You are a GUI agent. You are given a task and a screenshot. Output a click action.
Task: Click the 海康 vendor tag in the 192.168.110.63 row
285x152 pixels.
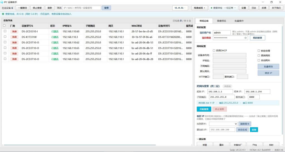(14, 59)
